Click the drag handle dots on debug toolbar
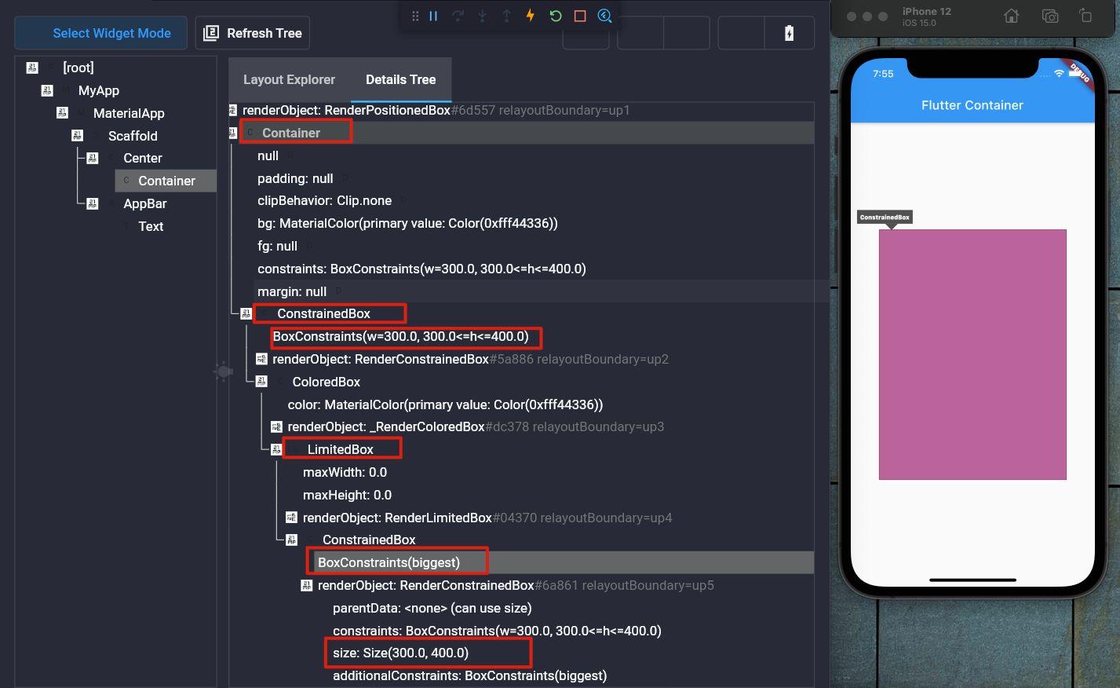The height and width of the screenshot is (688, 1120). pyautogui.click(x=415, y=16)
